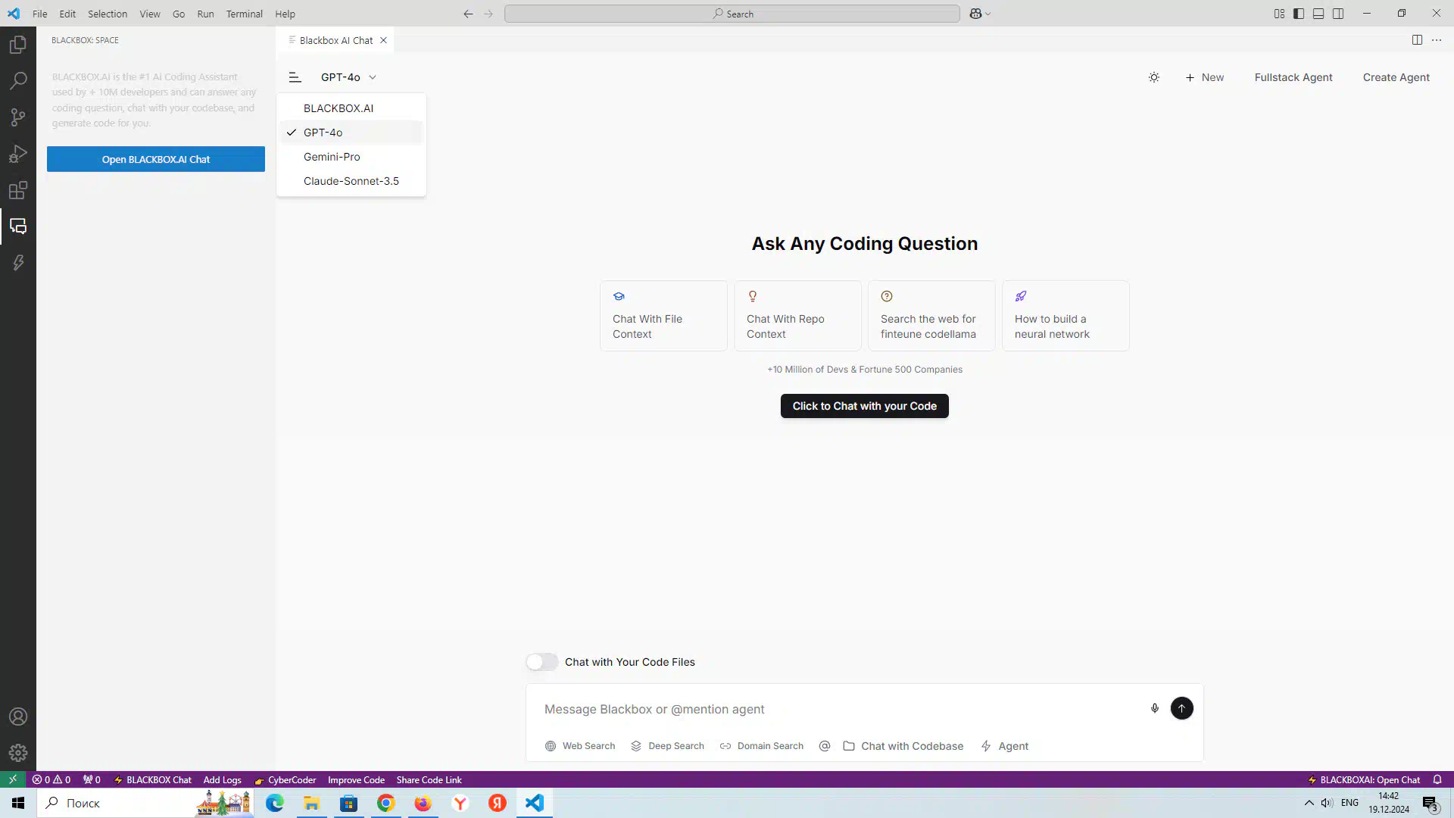Screen dimensions: 1454x818
Task: Toggle Agent mode option
Action: point(1005,746)
